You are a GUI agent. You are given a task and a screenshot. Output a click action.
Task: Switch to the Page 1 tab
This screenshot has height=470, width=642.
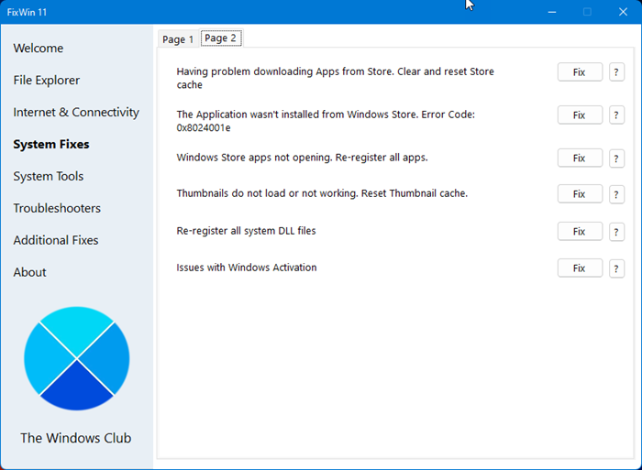tap(178, 39)
